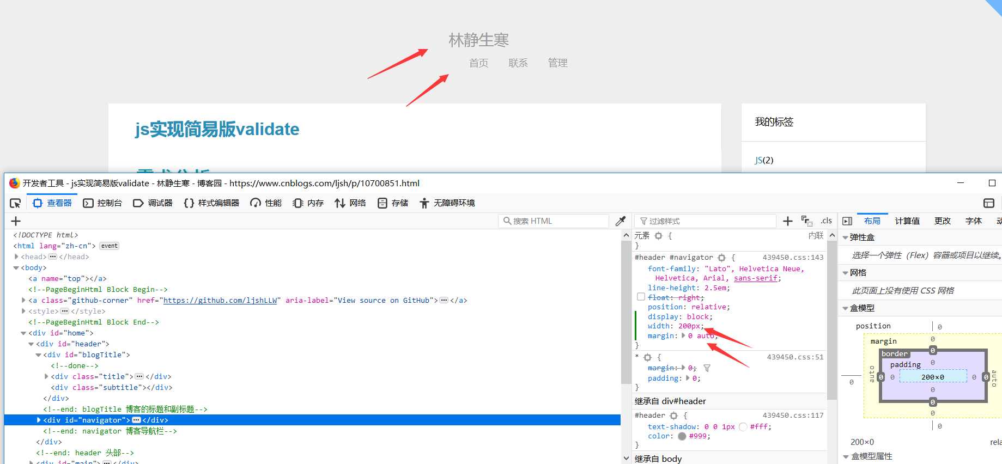1002x464 pixels.
Task: Activate the element picker tool
Action: tap(15, 203)
